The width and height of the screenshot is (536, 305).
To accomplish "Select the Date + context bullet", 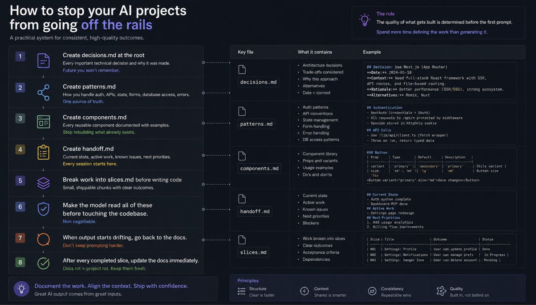I will click(316, 93).
